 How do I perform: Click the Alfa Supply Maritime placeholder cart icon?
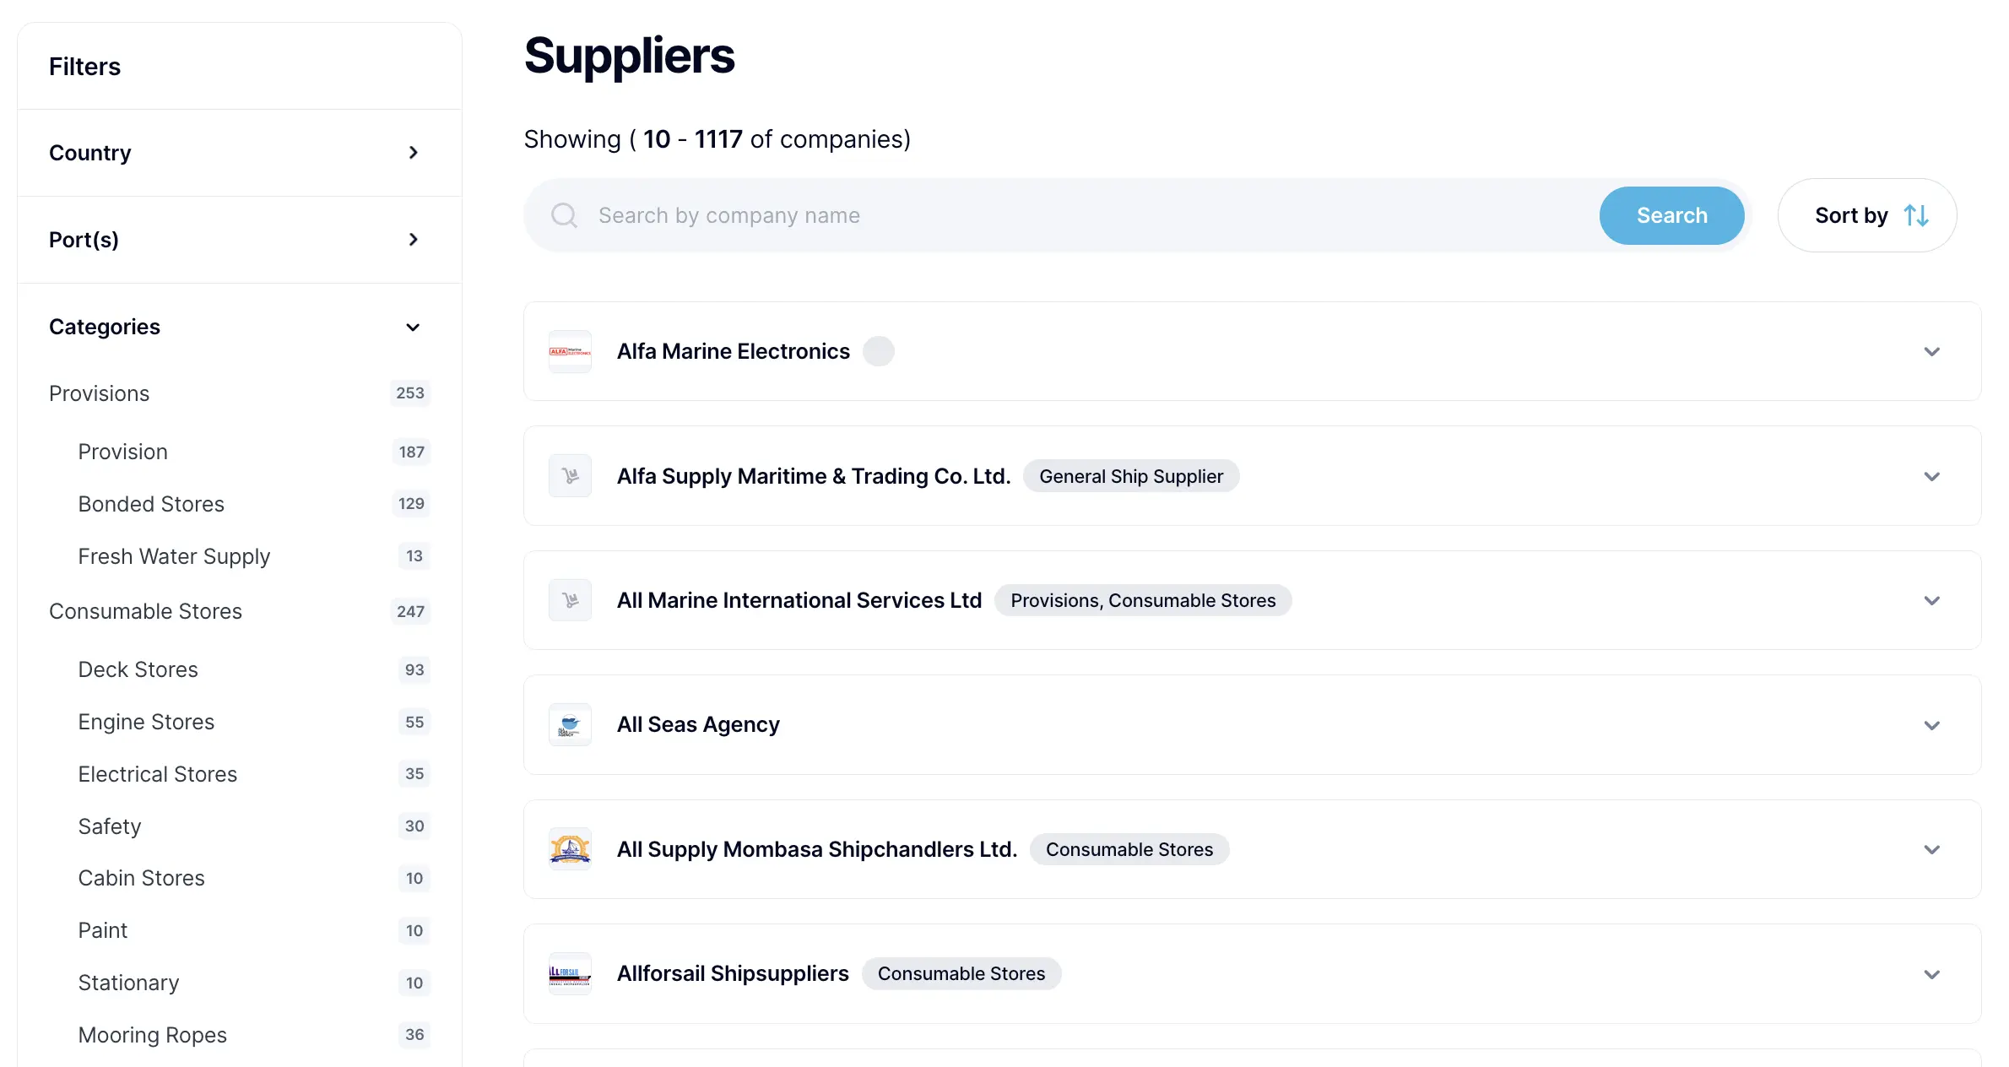[x=570, y=476]
